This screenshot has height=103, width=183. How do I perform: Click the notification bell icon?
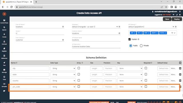coord(180,15)
